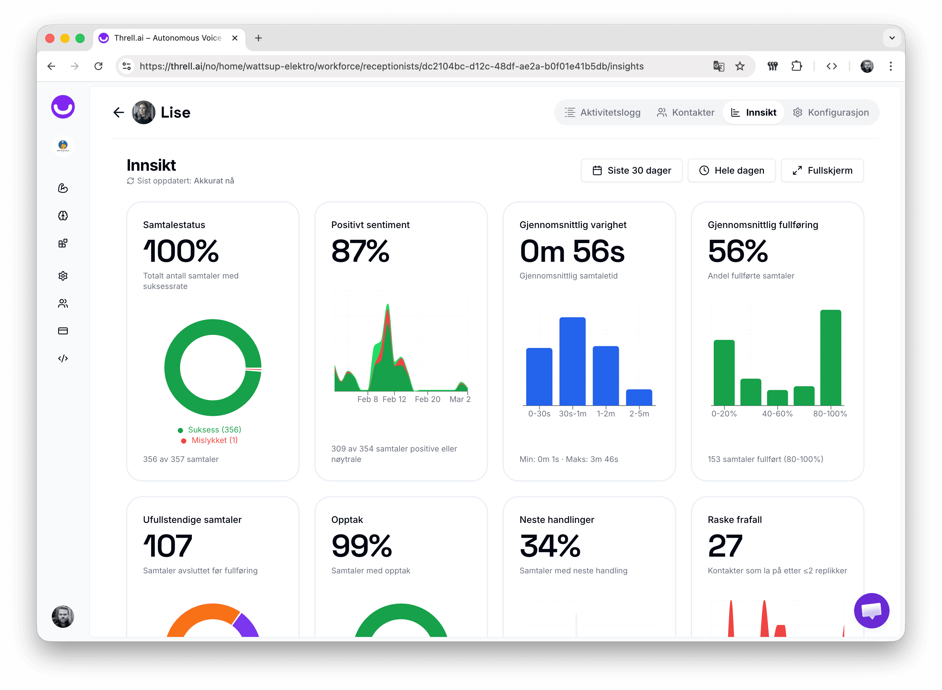Go back using arrow beside Lise
The width and height of the screenshot is (942, 690).
pyautogui.click(x=119, y=112)
